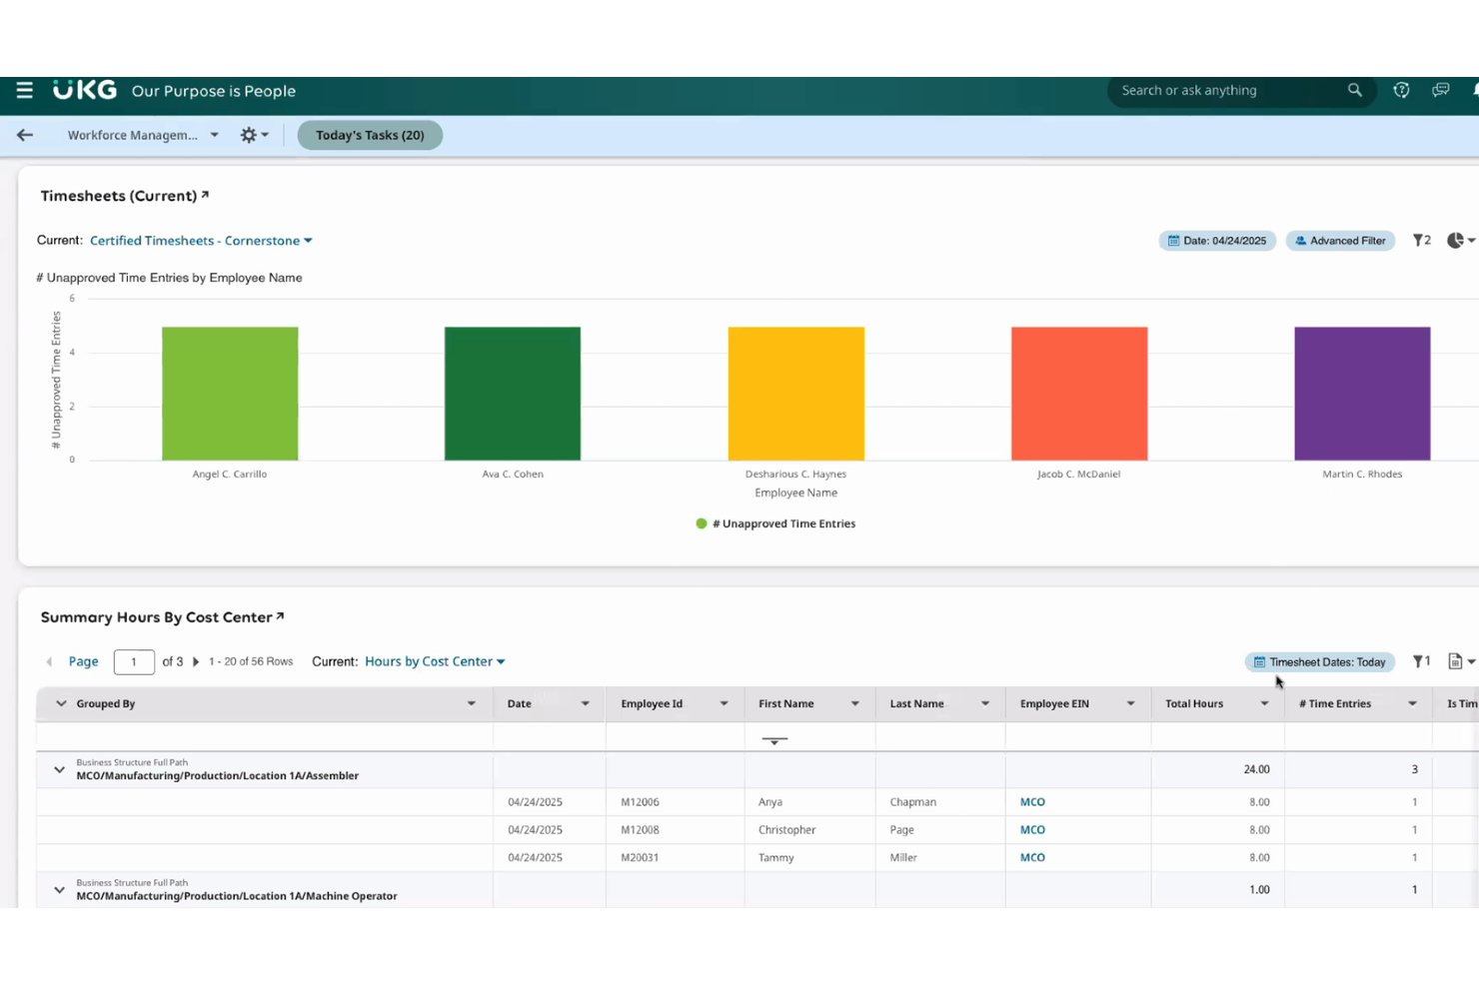Collapse the Machine Operator group row
1479x986 pixels.
[x=59, y=889]
